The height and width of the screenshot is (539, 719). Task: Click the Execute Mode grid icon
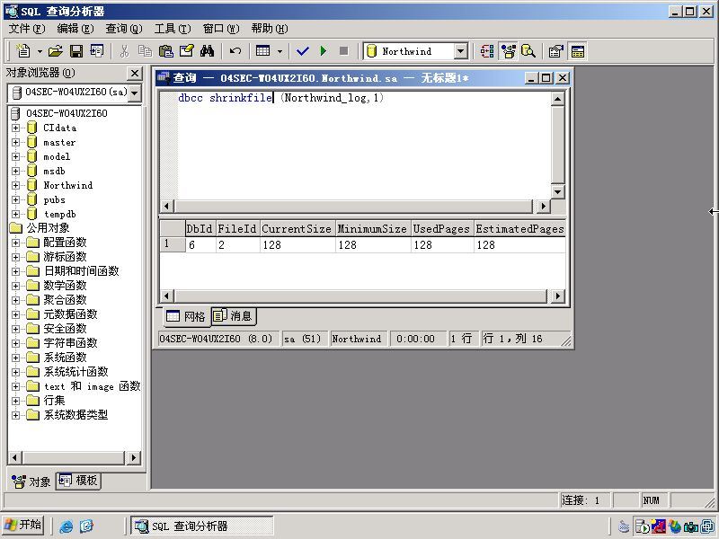[x=262, y=51]
